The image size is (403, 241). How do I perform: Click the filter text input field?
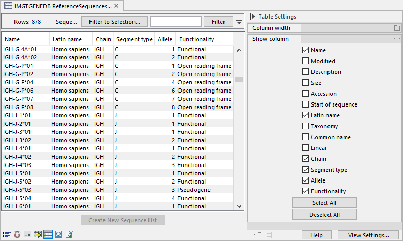176,22
